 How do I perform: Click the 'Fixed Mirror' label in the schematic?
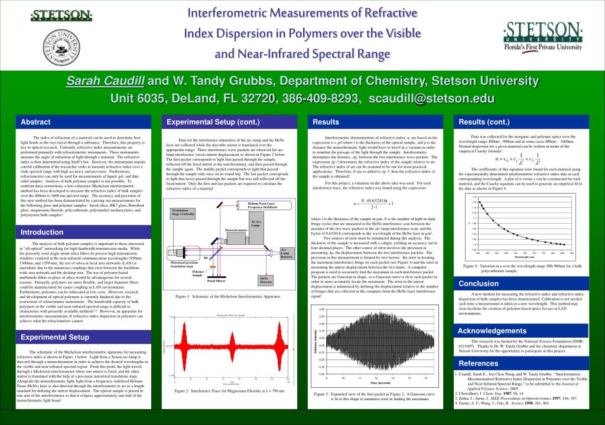pyautogui.click(x=216, y=281)
